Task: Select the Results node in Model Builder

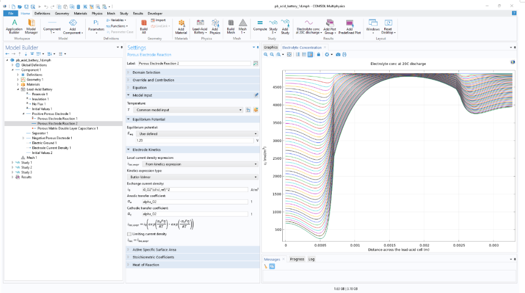Action: (26, 177)
